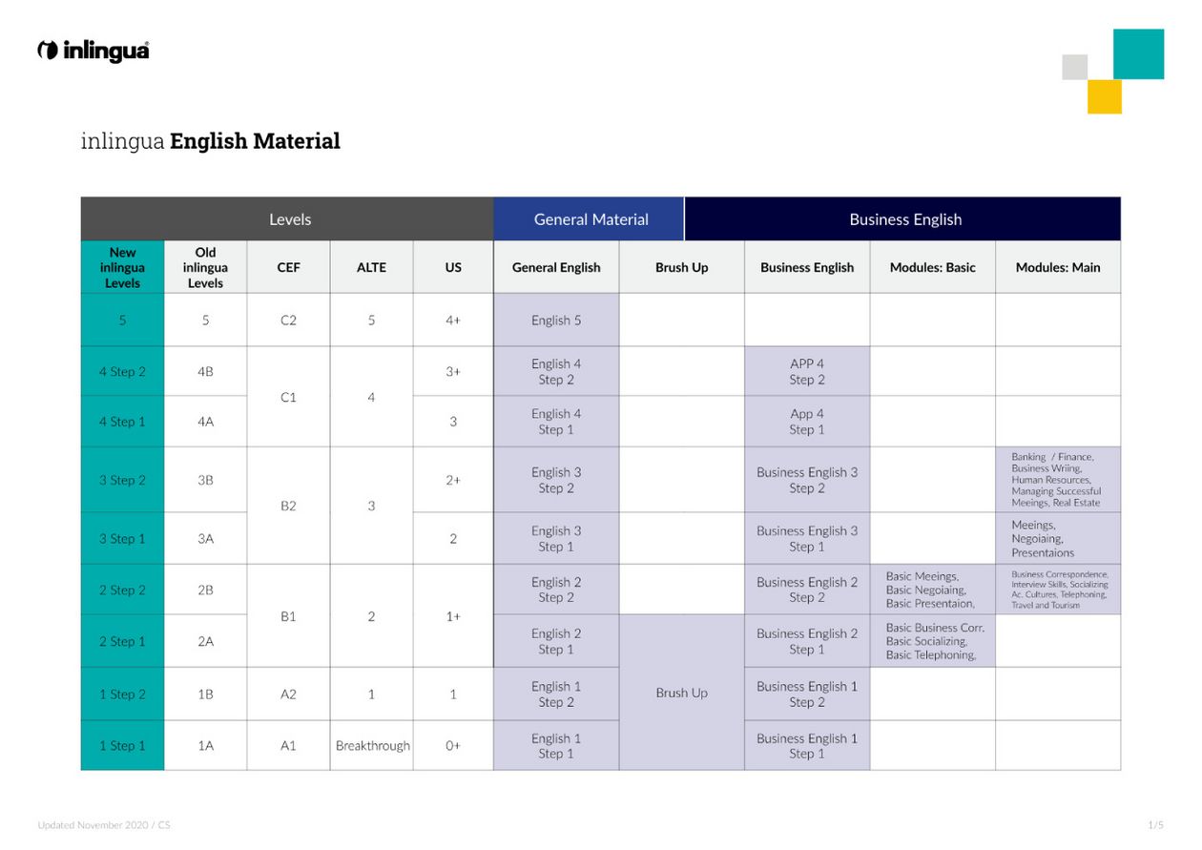
Task: Select the "Business English 3 Step 1" cell
Action: (x=807, y=539)
